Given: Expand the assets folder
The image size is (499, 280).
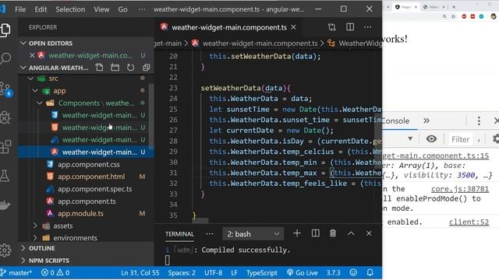Looking at the screenshot, I should pos(35,226).
